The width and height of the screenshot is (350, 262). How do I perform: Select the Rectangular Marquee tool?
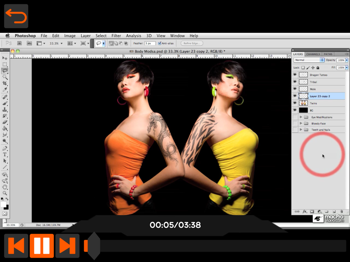[x=5, y=64]
